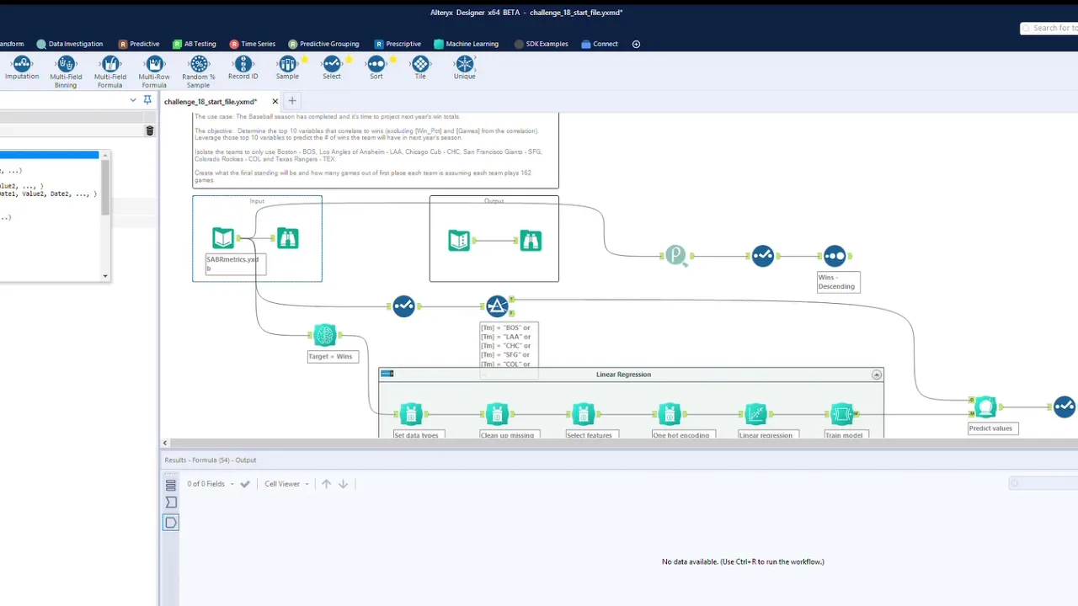
Task: Click the Results search box
Action: click(x=1044, y=483)
